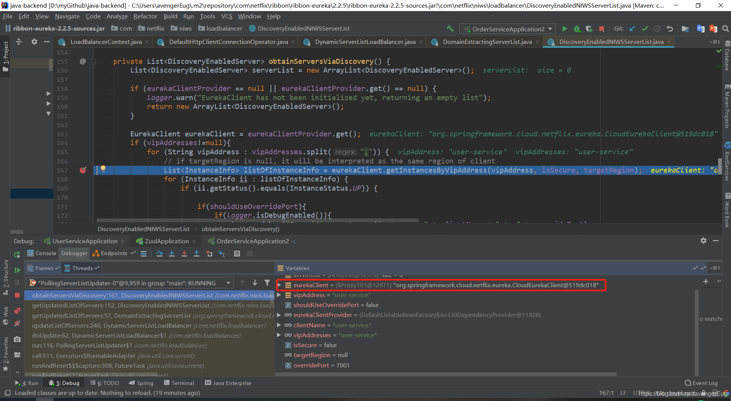The height and width of the screenshot is (401, 731).
Task: Add new watch plus button
Action: click(x=706, y=281)
